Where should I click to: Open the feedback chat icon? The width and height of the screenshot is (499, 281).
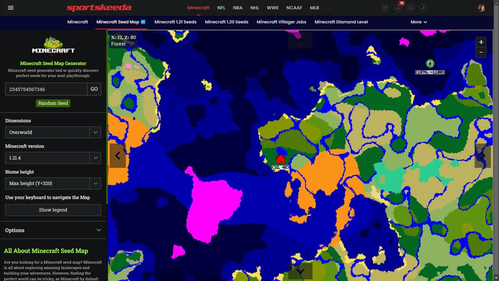[385, 8]
